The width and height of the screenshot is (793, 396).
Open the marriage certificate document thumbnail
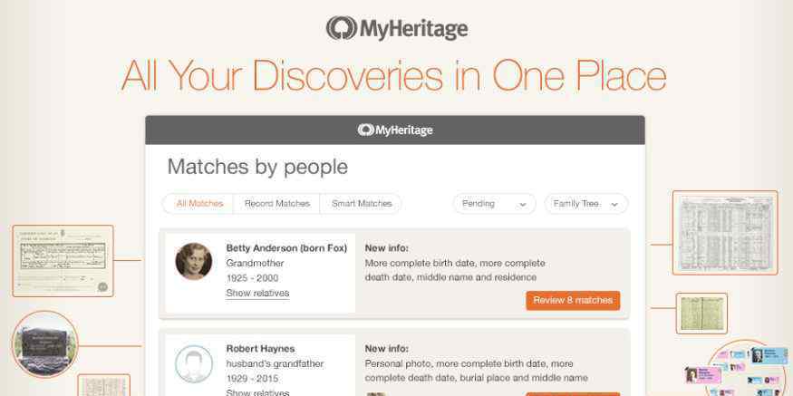[x=63, y=260]
